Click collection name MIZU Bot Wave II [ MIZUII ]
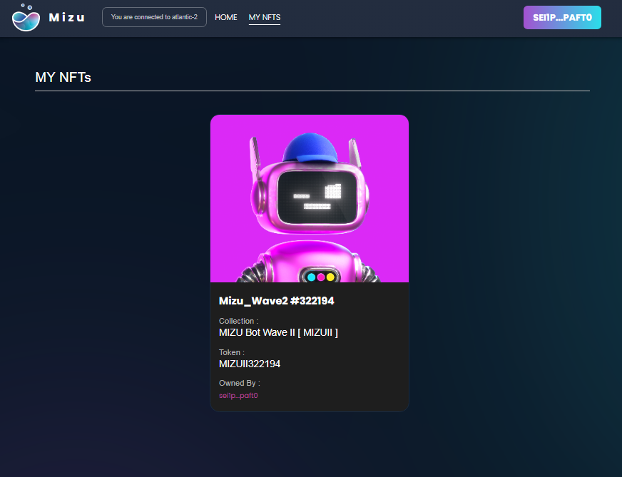Viewport: 622px width, 477px height. click(278, 332)
